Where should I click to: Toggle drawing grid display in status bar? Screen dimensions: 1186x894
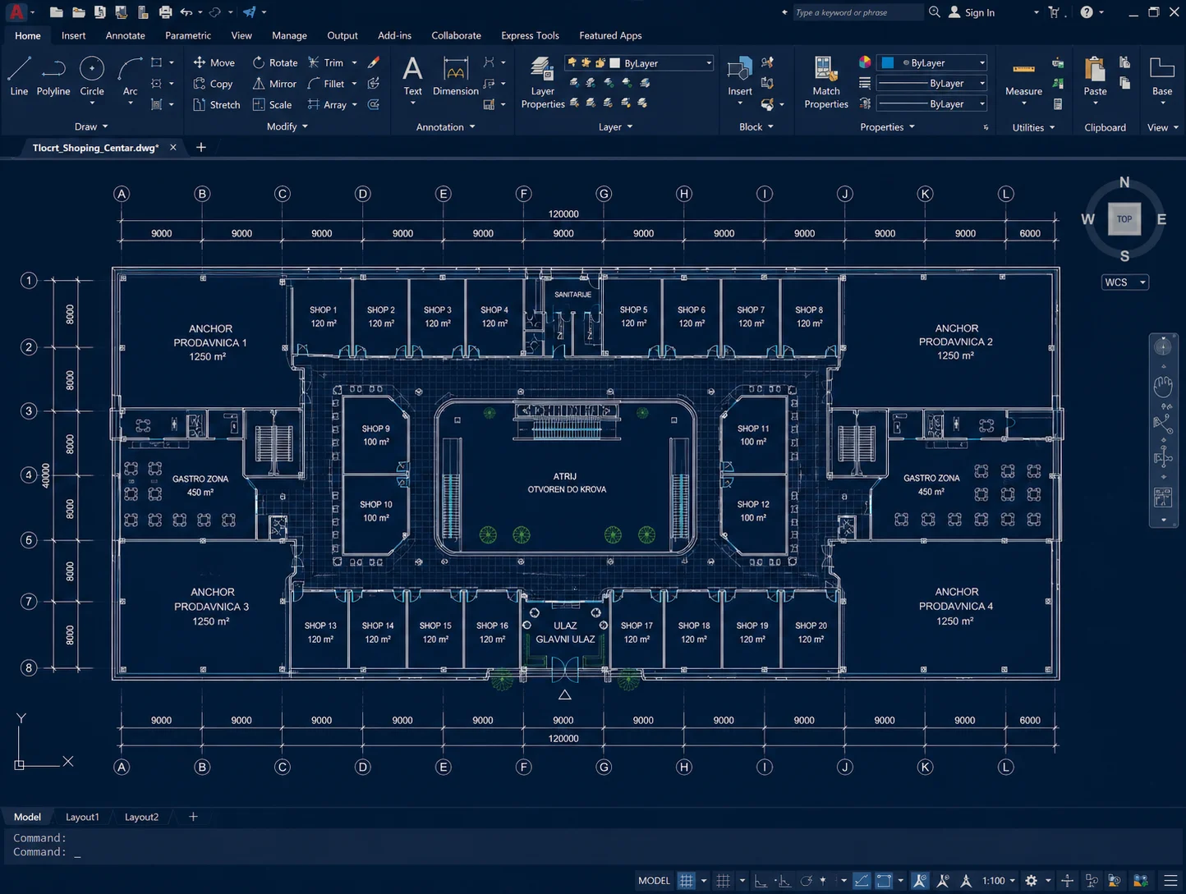687,881
